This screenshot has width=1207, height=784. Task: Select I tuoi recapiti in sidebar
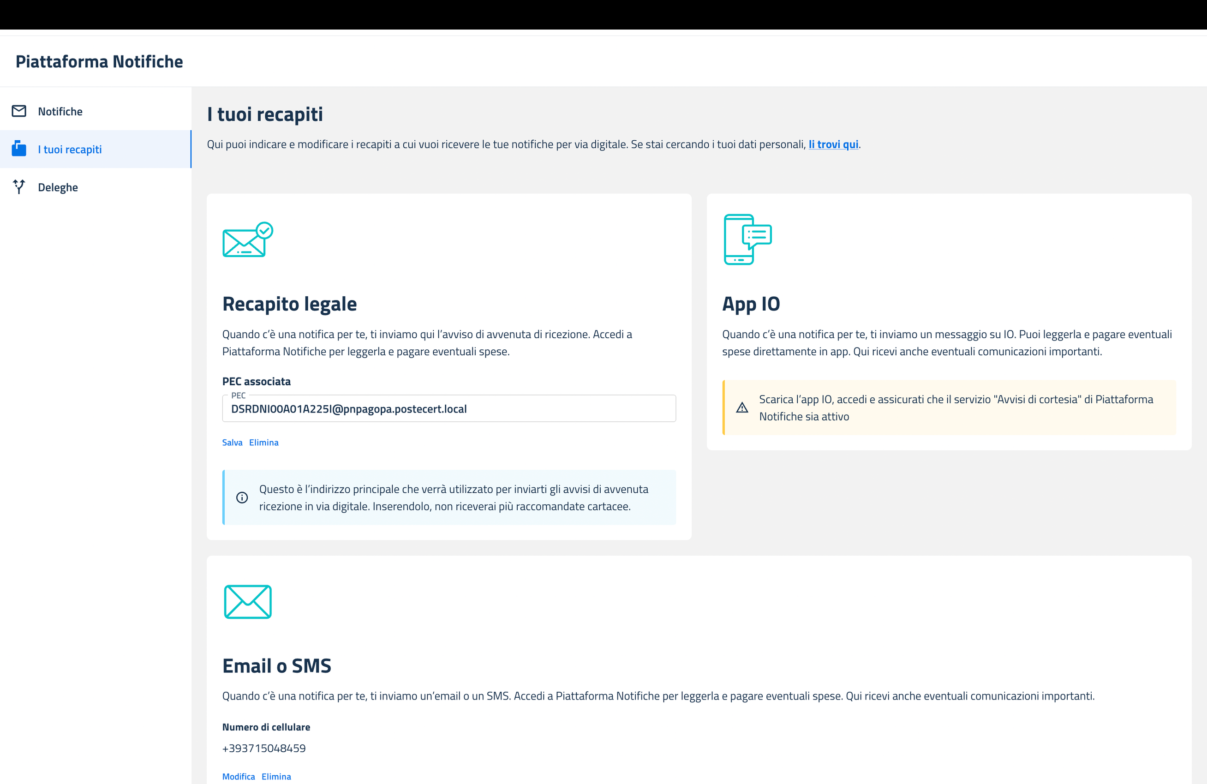click(x=70, y=150)
